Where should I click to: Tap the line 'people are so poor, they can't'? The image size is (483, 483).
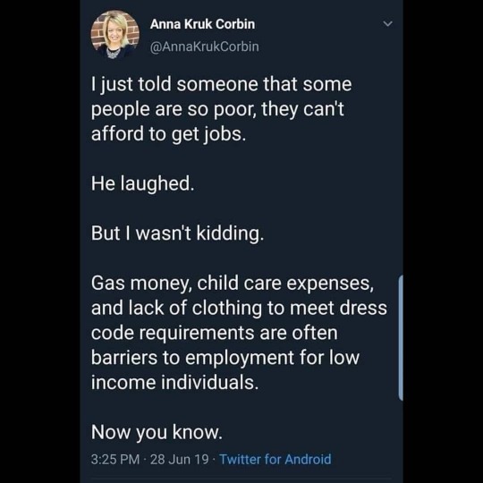click(217, 109)
